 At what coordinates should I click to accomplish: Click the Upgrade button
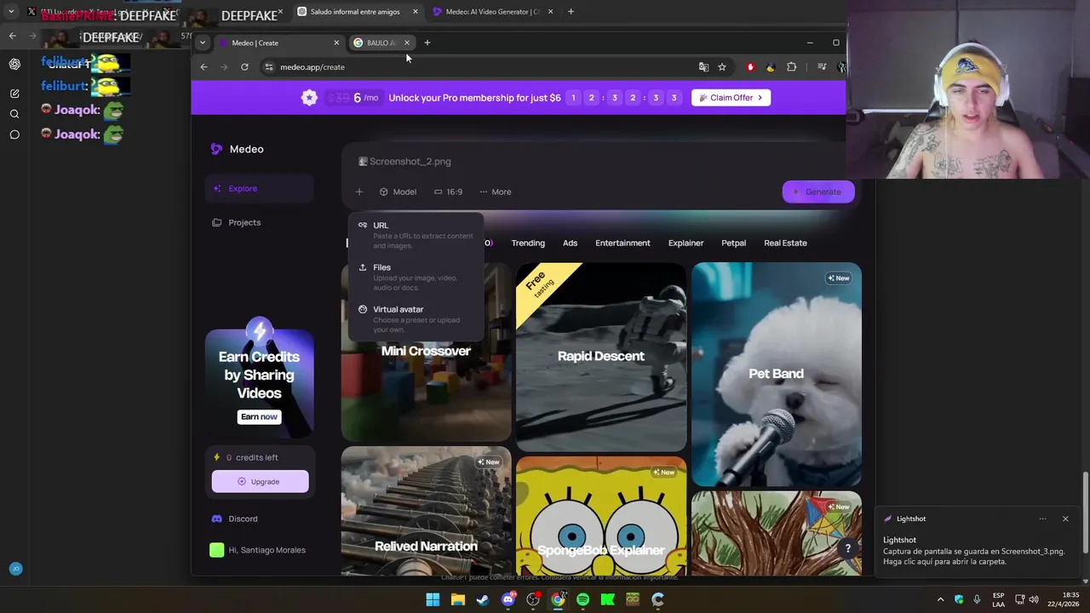click(260, 482)
